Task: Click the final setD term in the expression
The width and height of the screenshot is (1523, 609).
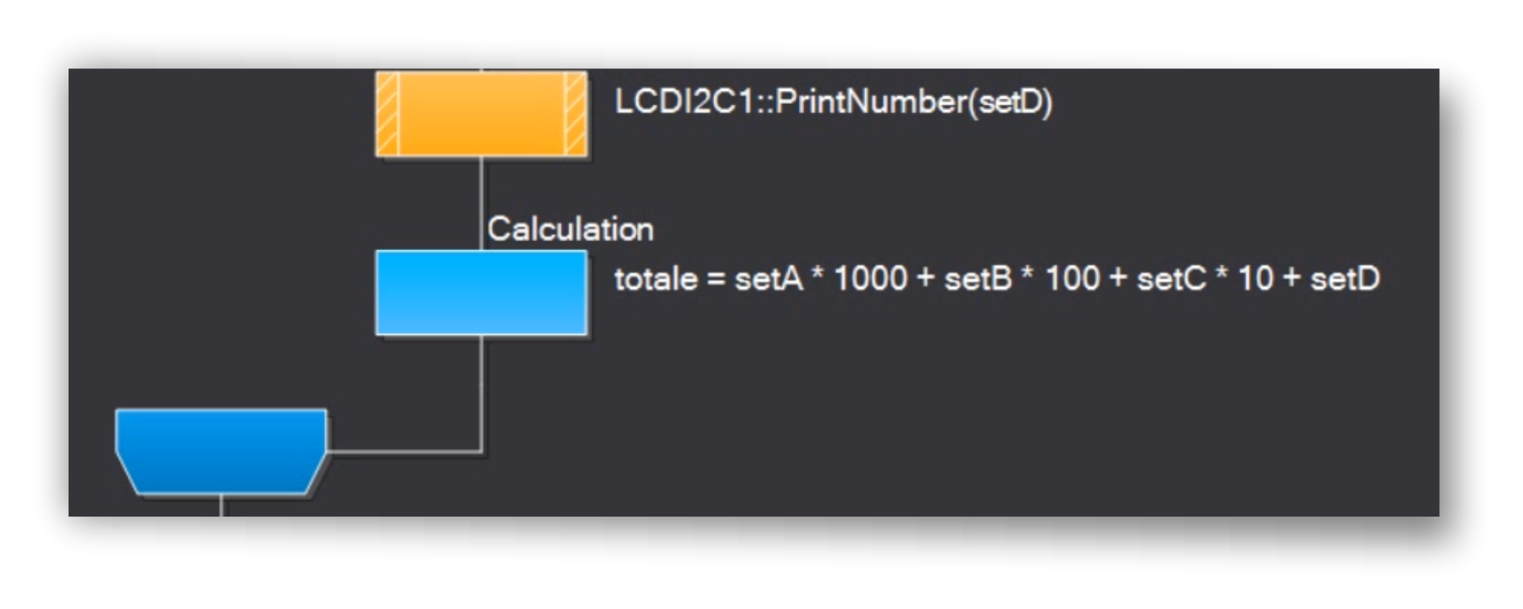Action: [x=1345, y=279]
